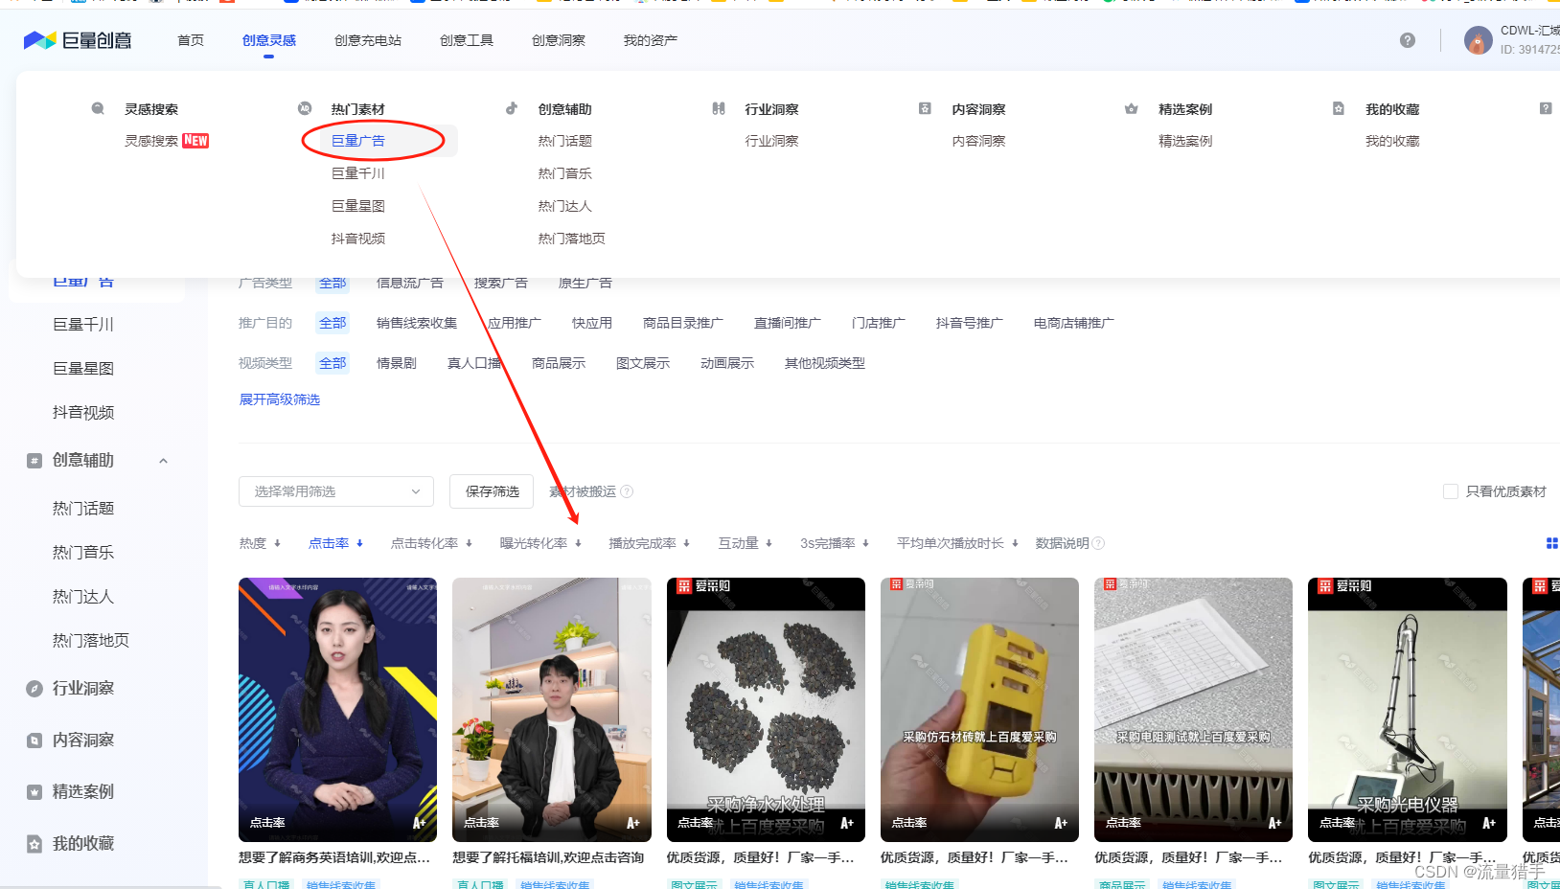Click the 精选案例 crown icon

pyautogui.click(x=1132, y=109)
